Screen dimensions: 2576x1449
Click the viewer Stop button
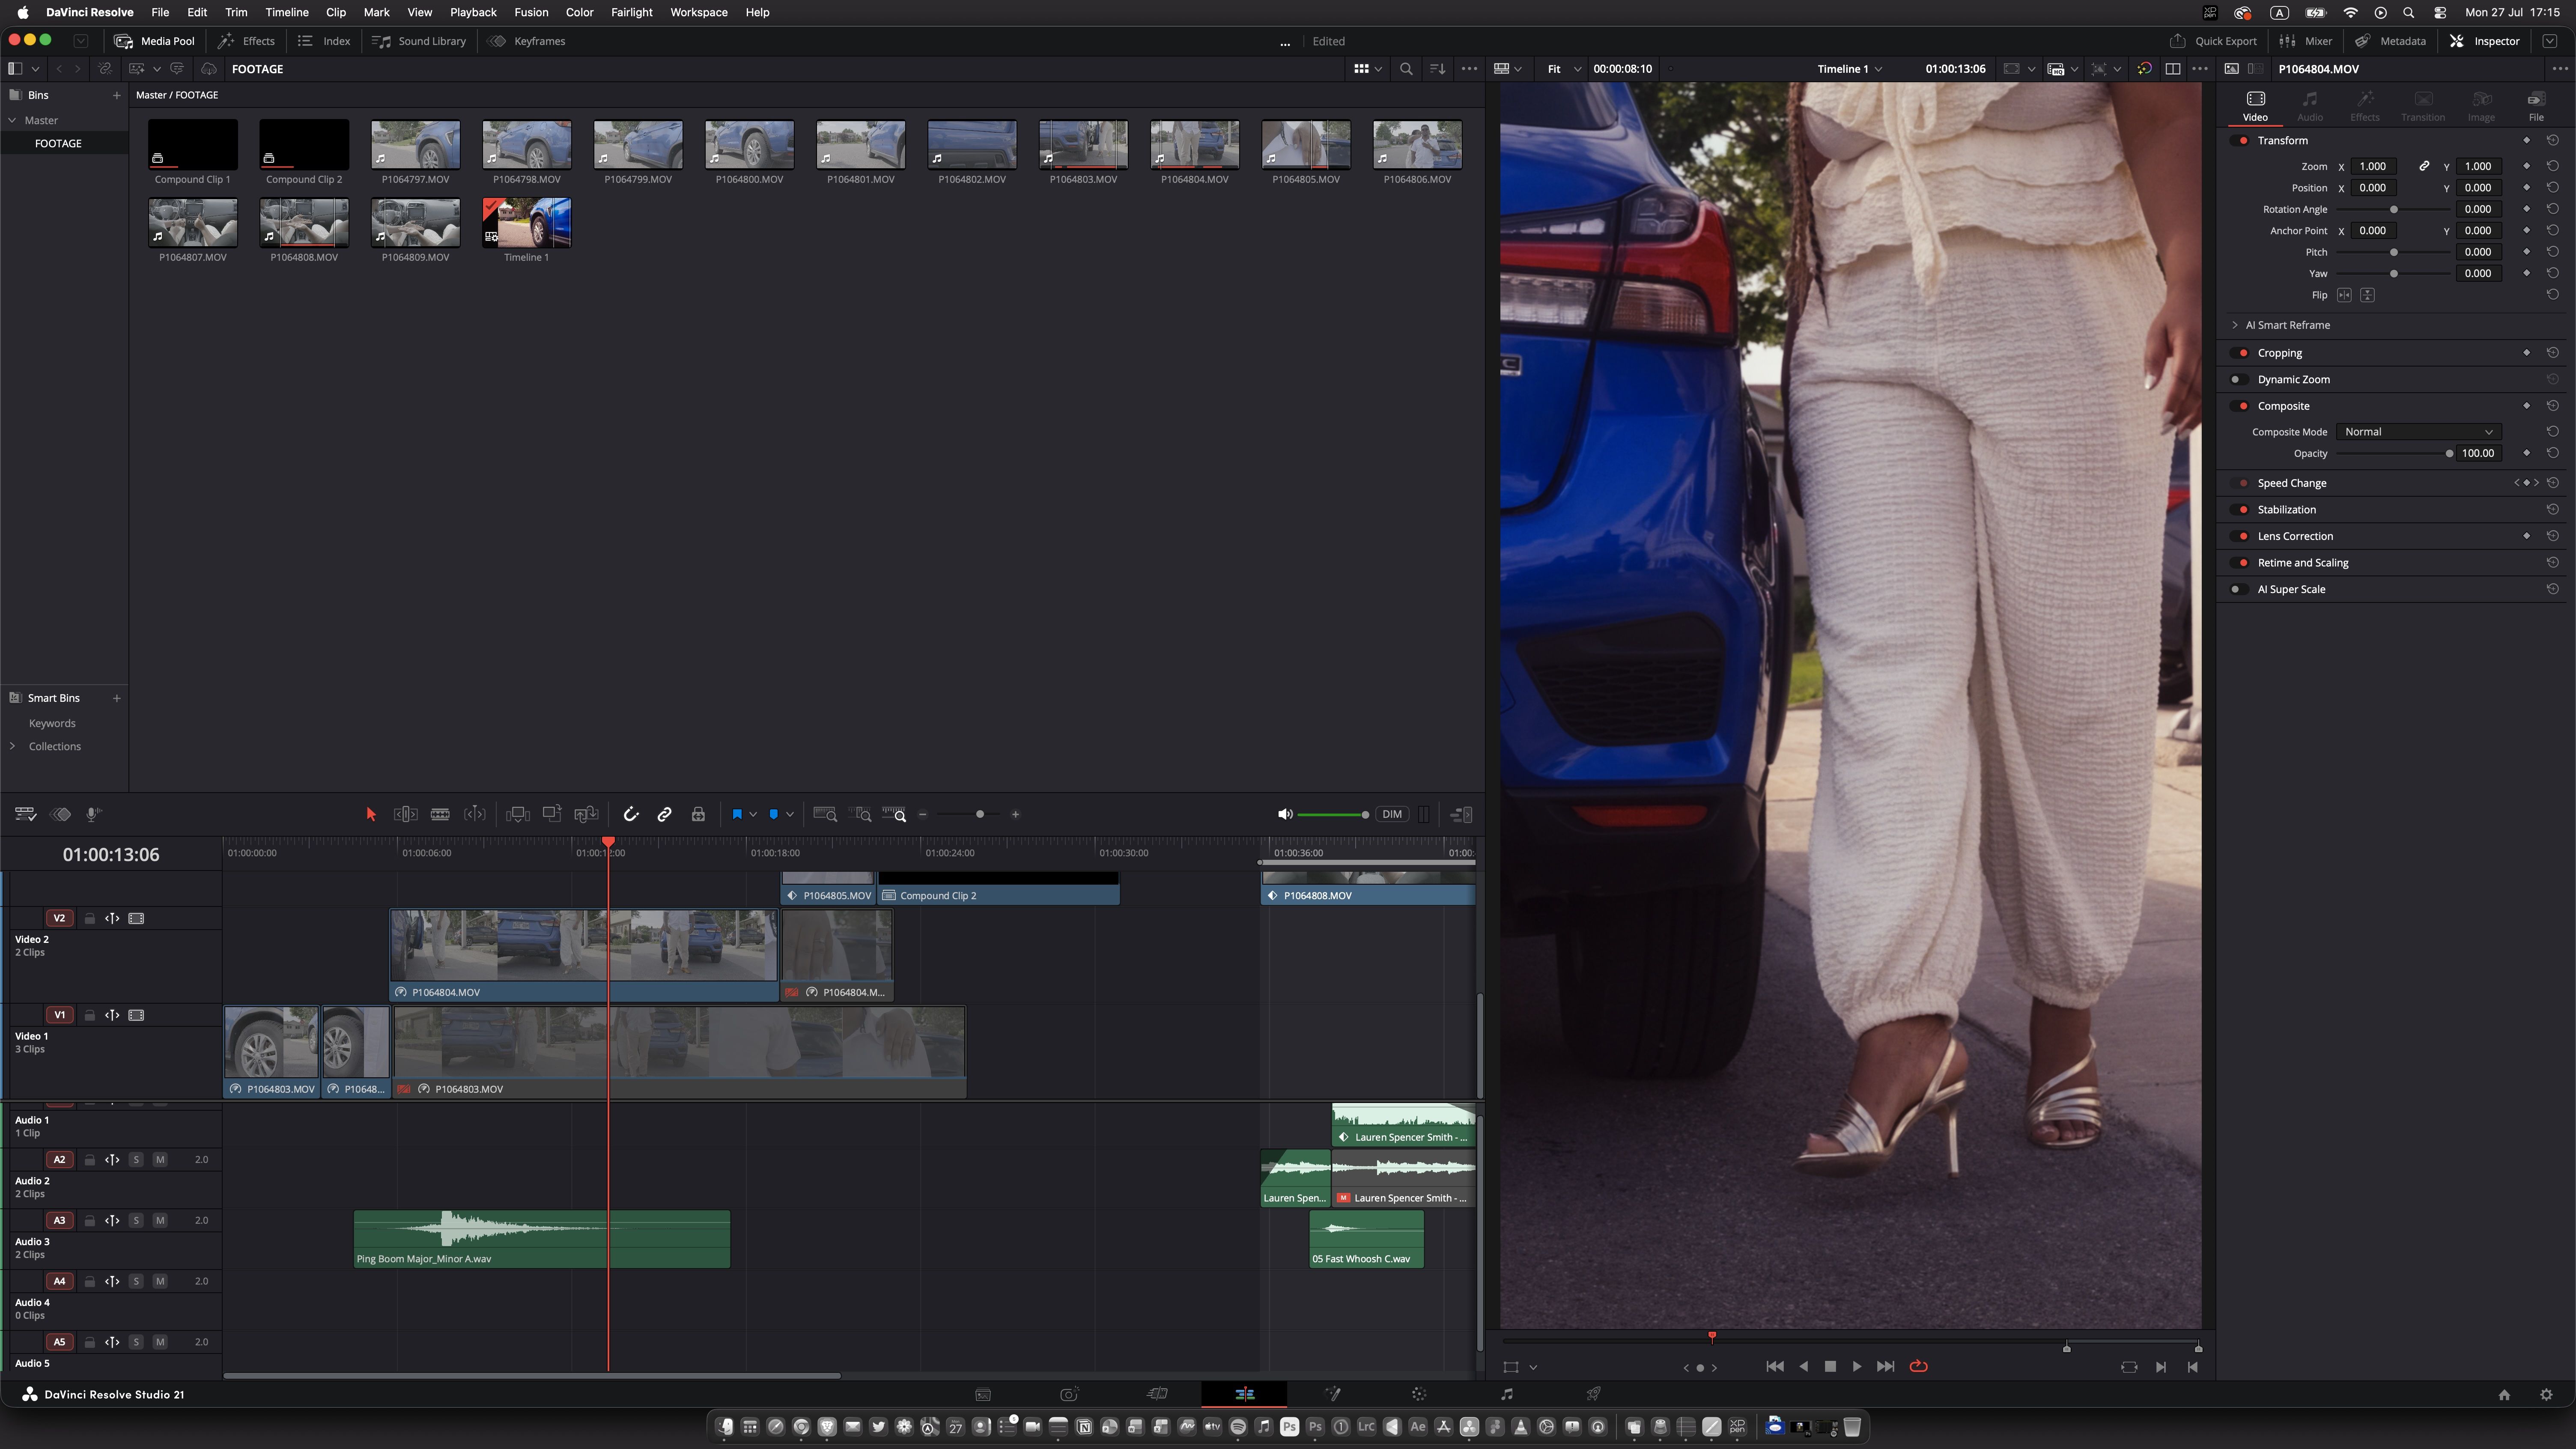coord(1830,1367)
